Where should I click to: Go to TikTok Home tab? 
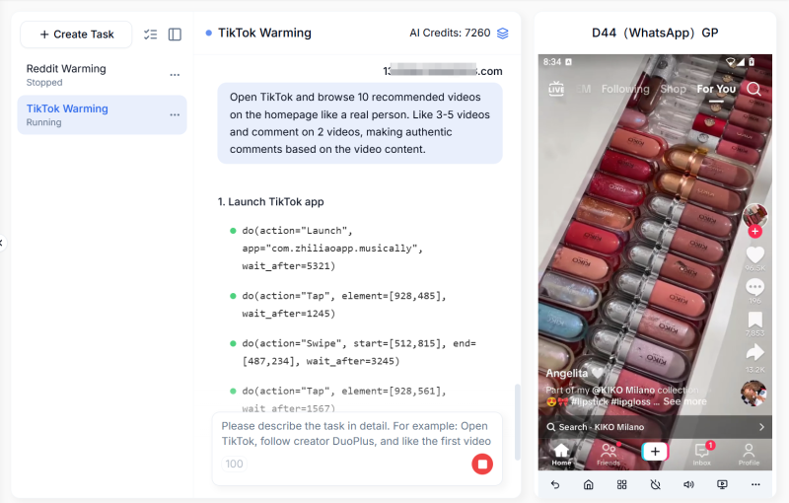pyautogui.click(x=561, y=454)
